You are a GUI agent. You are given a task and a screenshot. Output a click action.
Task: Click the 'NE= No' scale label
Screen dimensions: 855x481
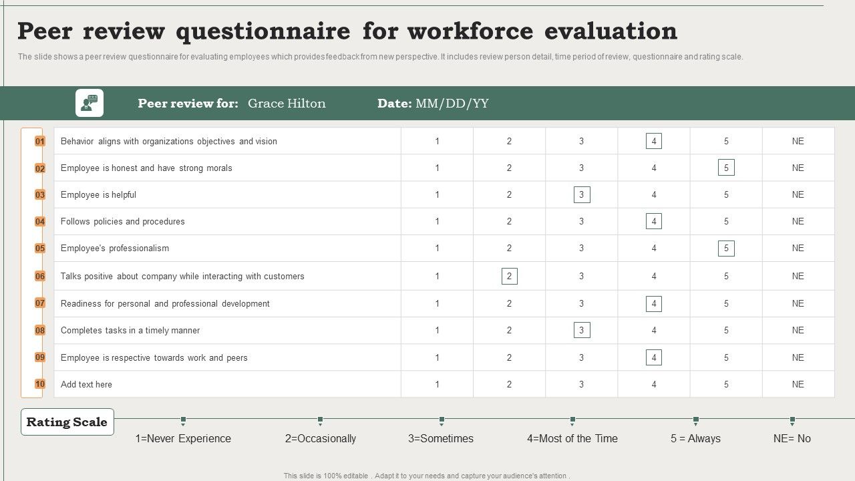tap(792, 438)
